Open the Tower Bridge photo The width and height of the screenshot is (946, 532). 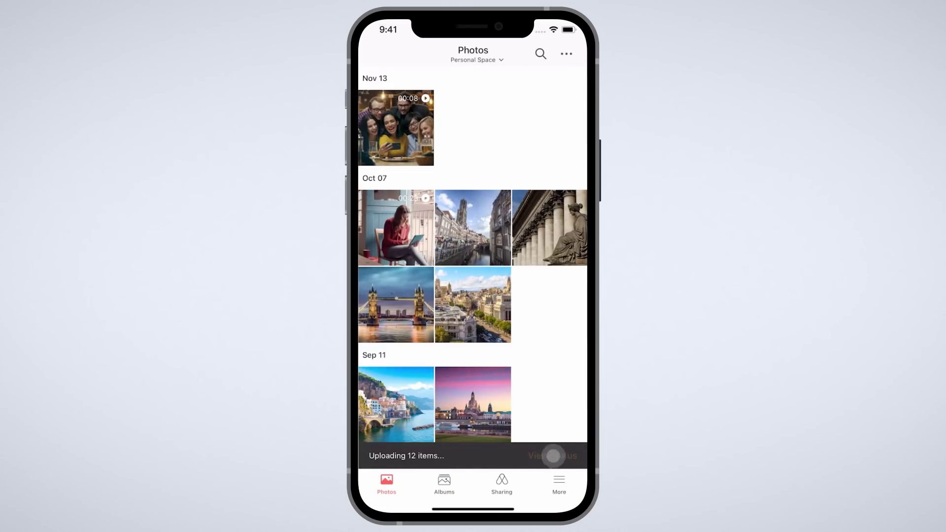point(396,304)
